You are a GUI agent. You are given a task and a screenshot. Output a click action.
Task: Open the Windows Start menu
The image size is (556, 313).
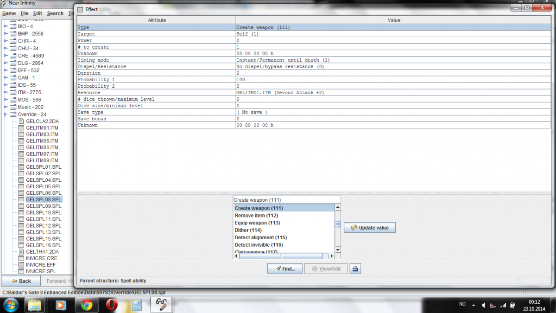coord(11,305)
